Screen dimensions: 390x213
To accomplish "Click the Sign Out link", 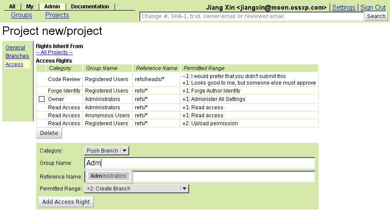I will click(x=373, y=7).
